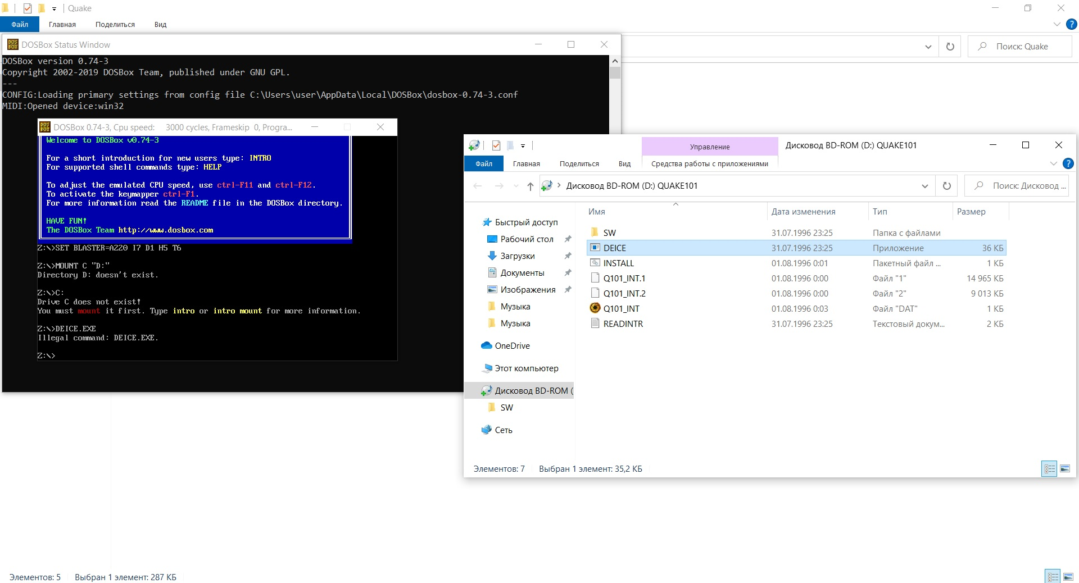Image resolution: width=1079 pixels, height=583 pixels.
Task: Expand the ribbon with chevron arrow
Action: pos(1053,164)
